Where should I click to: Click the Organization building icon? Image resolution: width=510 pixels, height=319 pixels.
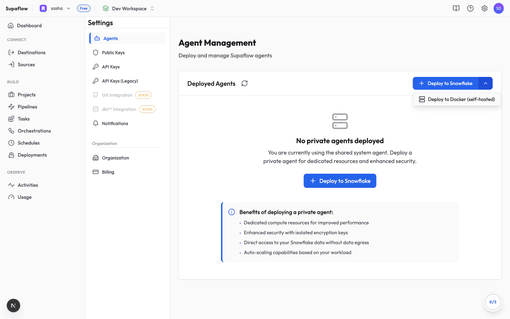point(96,158)
